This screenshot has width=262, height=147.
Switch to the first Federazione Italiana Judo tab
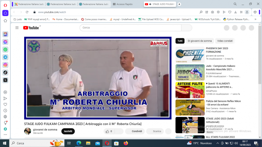coord(29,4)
